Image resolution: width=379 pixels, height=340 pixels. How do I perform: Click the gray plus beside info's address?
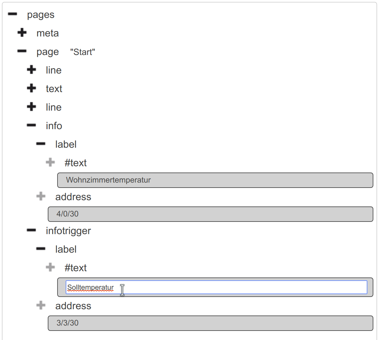[41, 196]
